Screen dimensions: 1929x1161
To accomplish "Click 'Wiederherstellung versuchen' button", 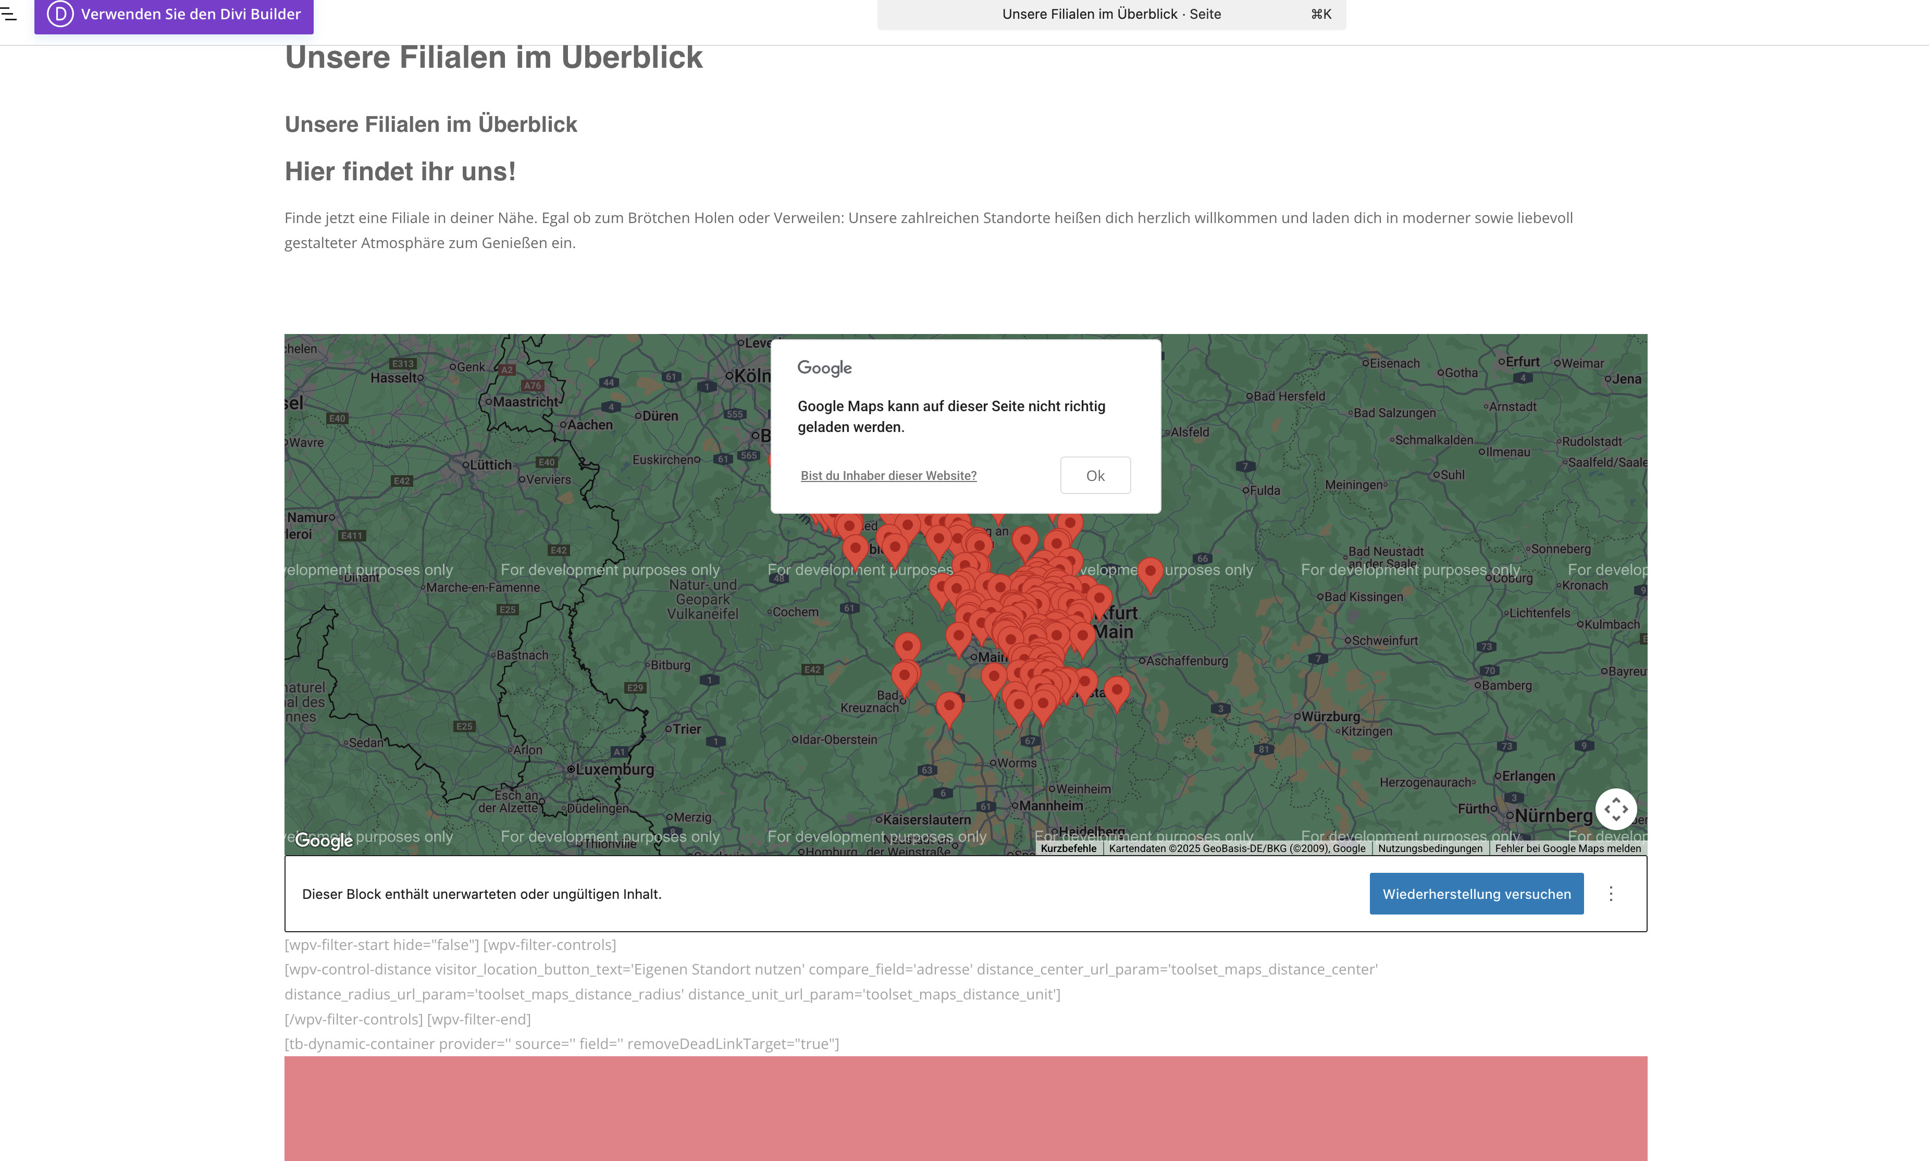I will point(1476,894).
